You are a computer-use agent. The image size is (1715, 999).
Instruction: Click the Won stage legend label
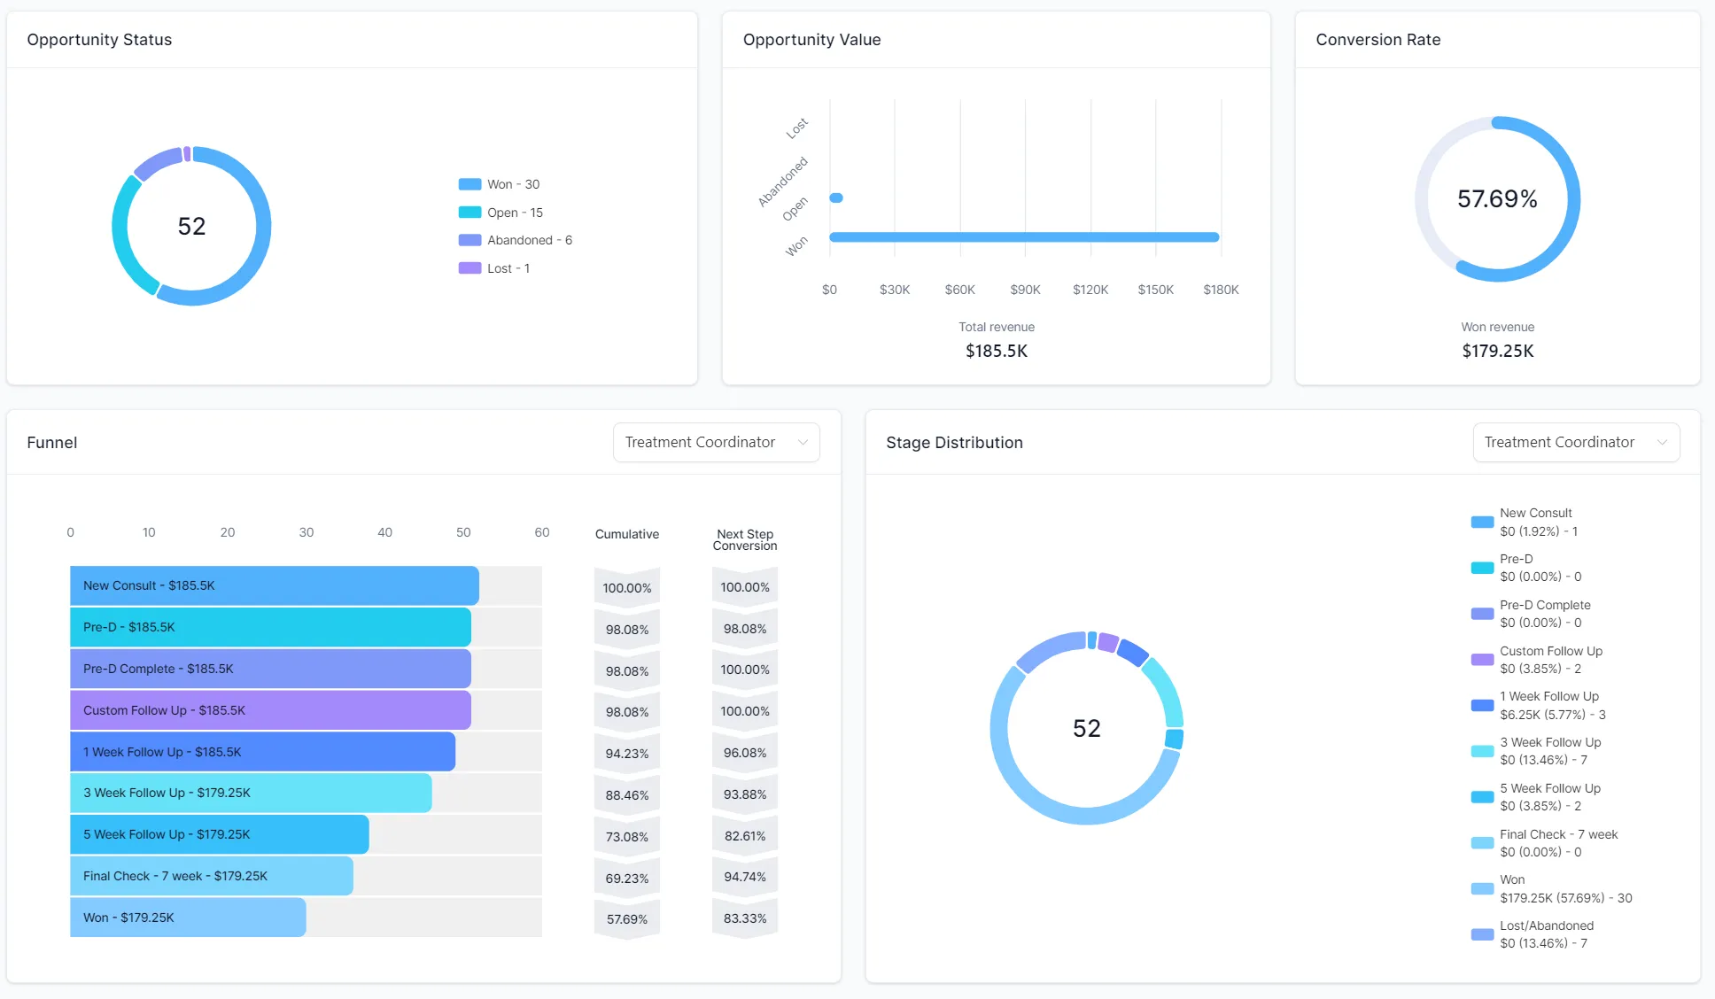[1511, 879]
